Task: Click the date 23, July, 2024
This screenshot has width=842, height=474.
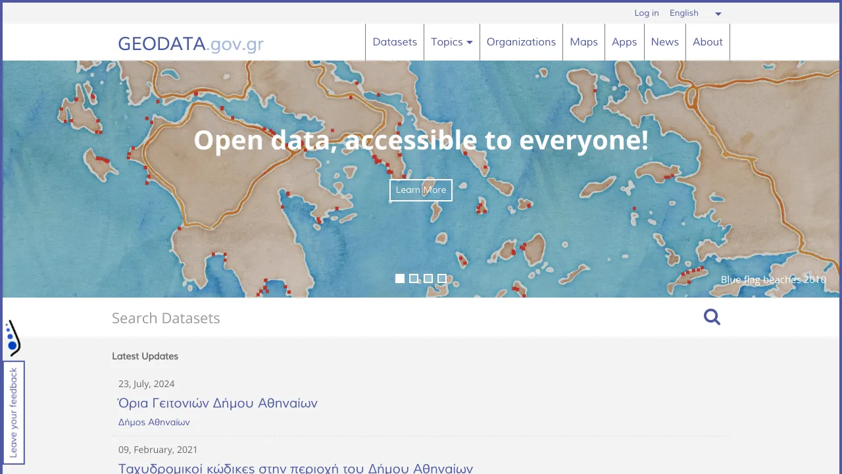Action: tap(146, 384)
